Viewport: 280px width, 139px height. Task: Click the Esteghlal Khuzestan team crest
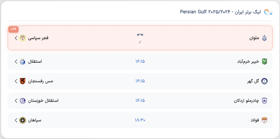point(23,100)
